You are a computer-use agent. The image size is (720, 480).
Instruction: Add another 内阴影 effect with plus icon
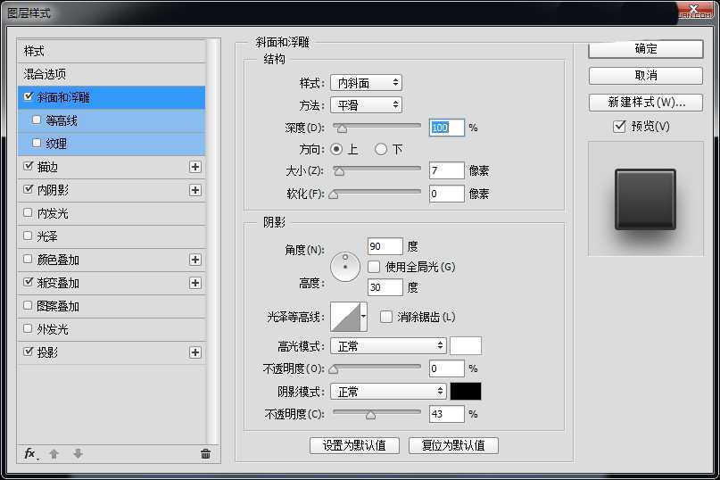pos(195,190)
